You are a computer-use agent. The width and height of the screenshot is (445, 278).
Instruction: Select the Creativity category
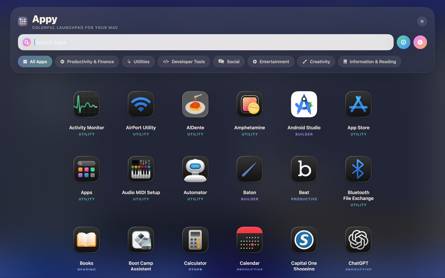point(316,62)
